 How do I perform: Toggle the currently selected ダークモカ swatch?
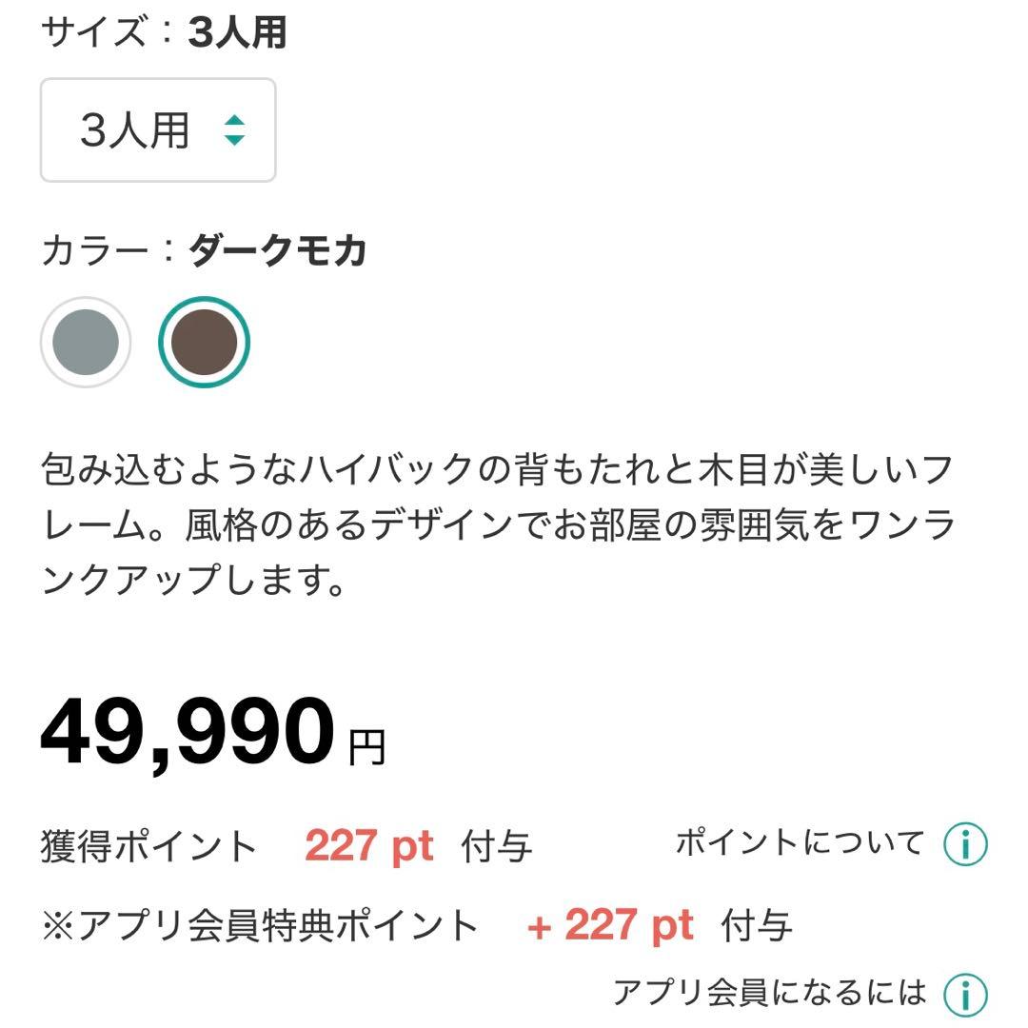pos(203,343)
